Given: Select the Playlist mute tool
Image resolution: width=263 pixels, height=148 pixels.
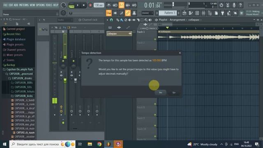Looking at the screenshot, I should (130, 20).
